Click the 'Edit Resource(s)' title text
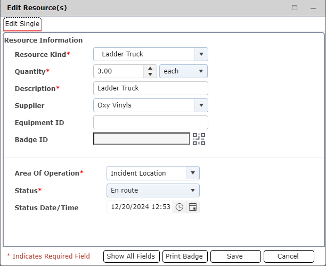Screen dimensions: 326x266 37,8
